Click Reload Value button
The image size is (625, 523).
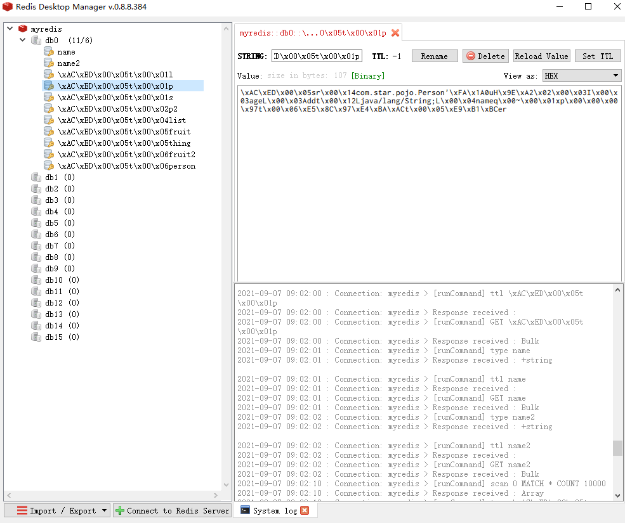[541, 56]
